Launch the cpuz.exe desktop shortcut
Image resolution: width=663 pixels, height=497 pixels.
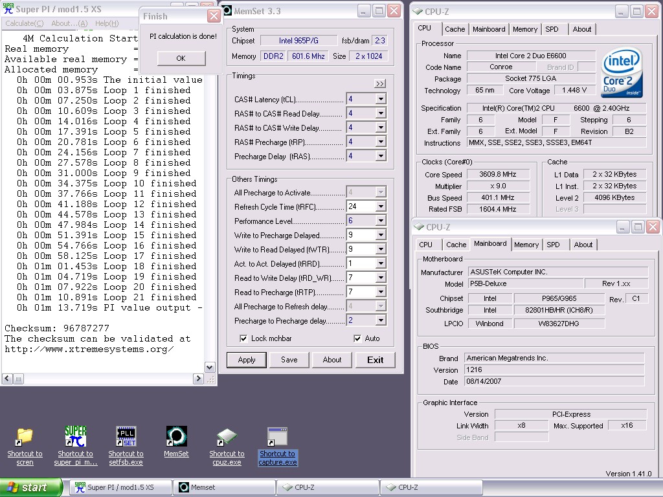(227, 437)
